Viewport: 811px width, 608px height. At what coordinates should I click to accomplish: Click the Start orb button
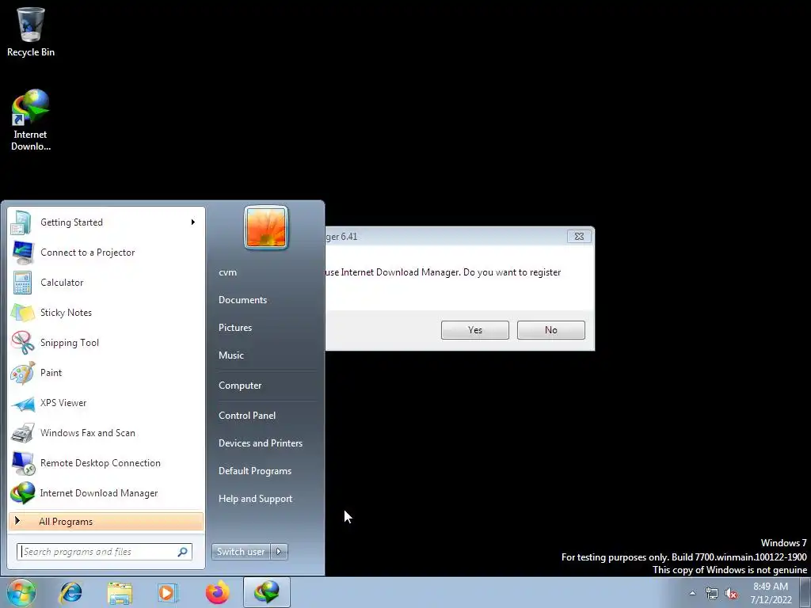pyautogui.click(x=21, y=592)
